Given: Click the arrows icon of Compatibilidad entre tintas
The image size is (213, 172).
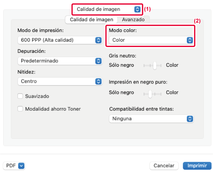Looking at the screenshot, I should (x=190, y=119).
